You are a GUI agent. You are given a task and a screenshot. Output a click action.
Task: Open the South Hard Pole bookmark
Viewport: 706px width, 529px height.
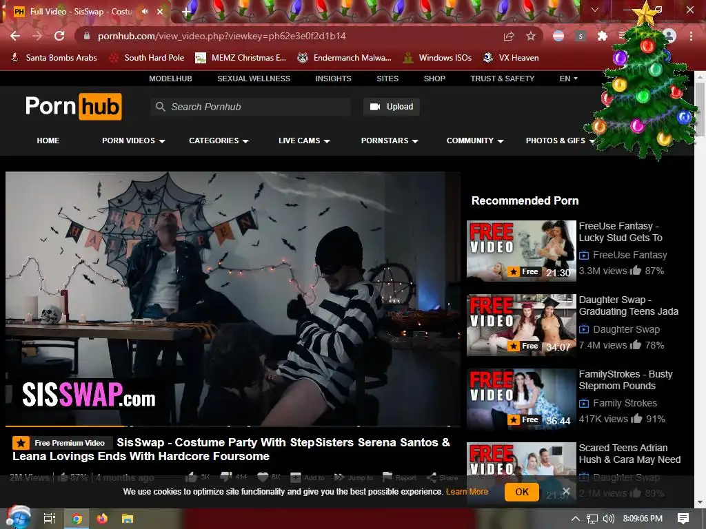[x=148, y=58]
